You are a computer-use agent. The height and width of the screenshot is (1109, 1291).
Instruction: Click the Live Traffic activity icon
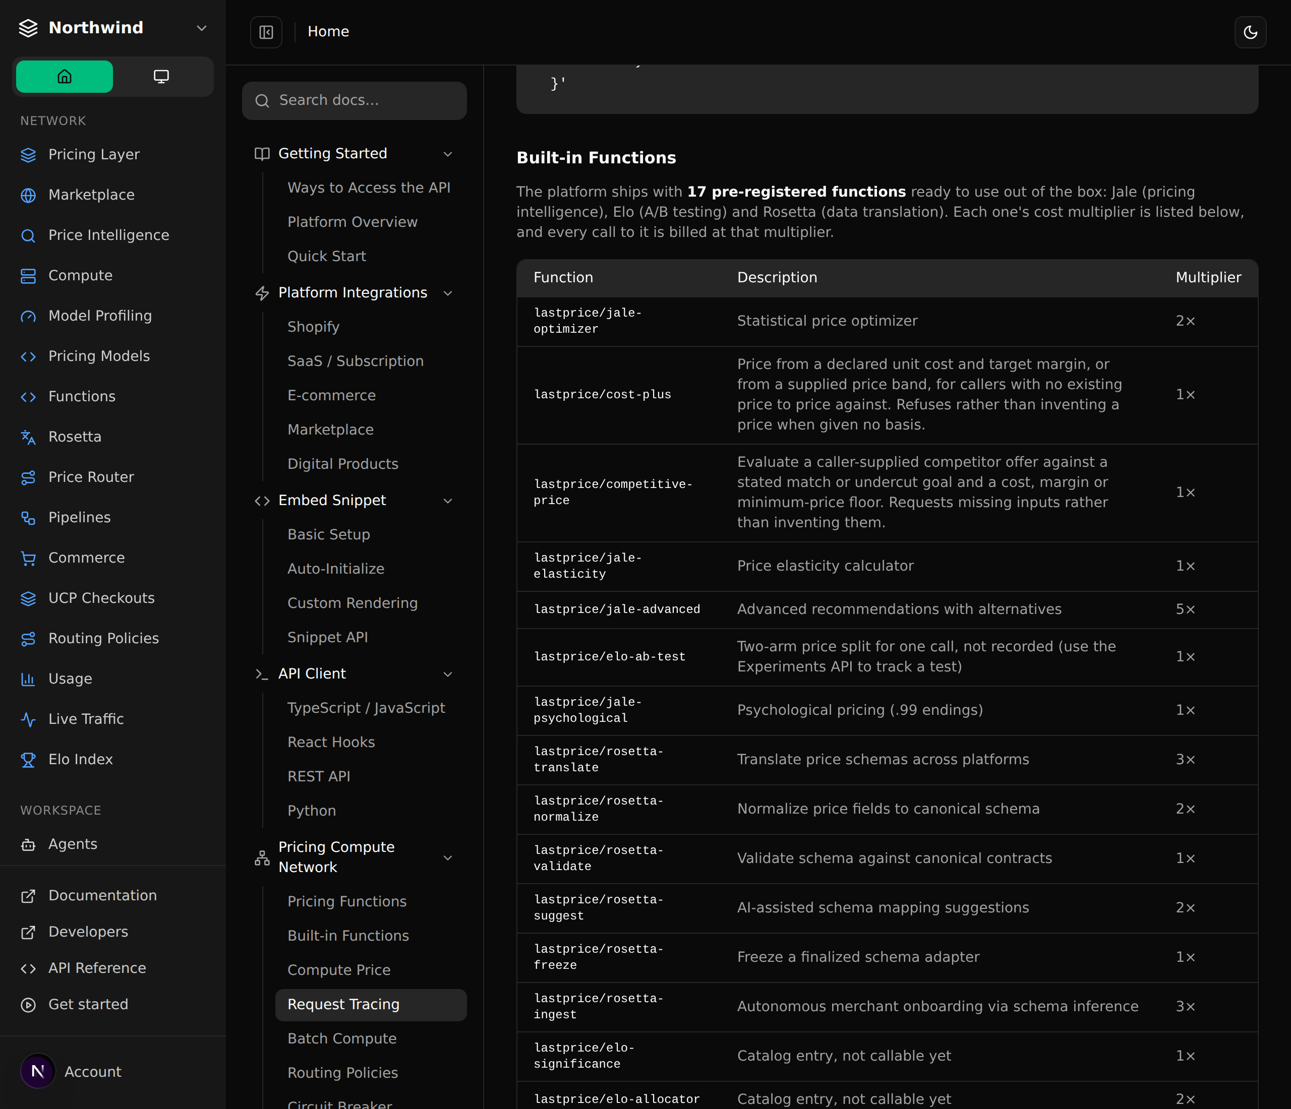(x=28, y=719)
